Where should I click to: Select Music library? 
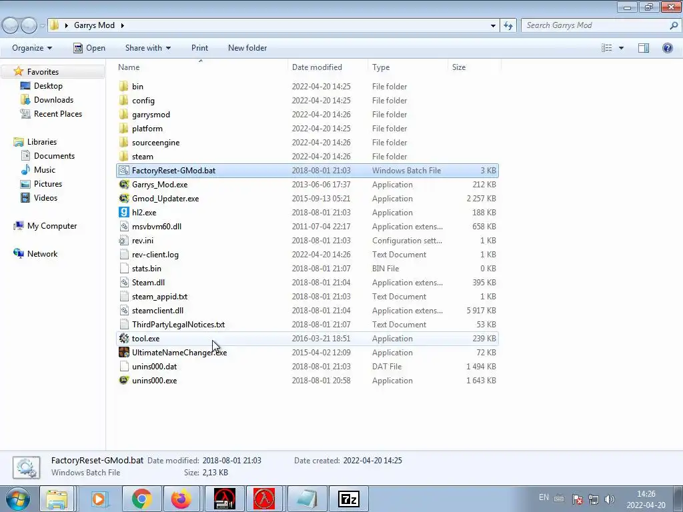click(x=45, y=170)
